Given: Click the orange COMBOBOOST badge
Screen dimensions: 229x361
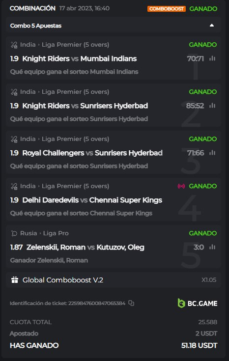Looking at the screenshot, I should [x=166, y=9].
